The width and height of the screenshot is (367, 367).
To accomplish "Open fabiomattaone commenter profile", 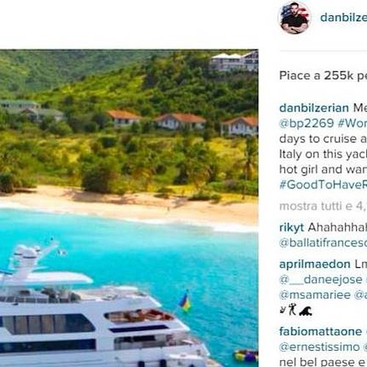I will click(x=321, y=332).
